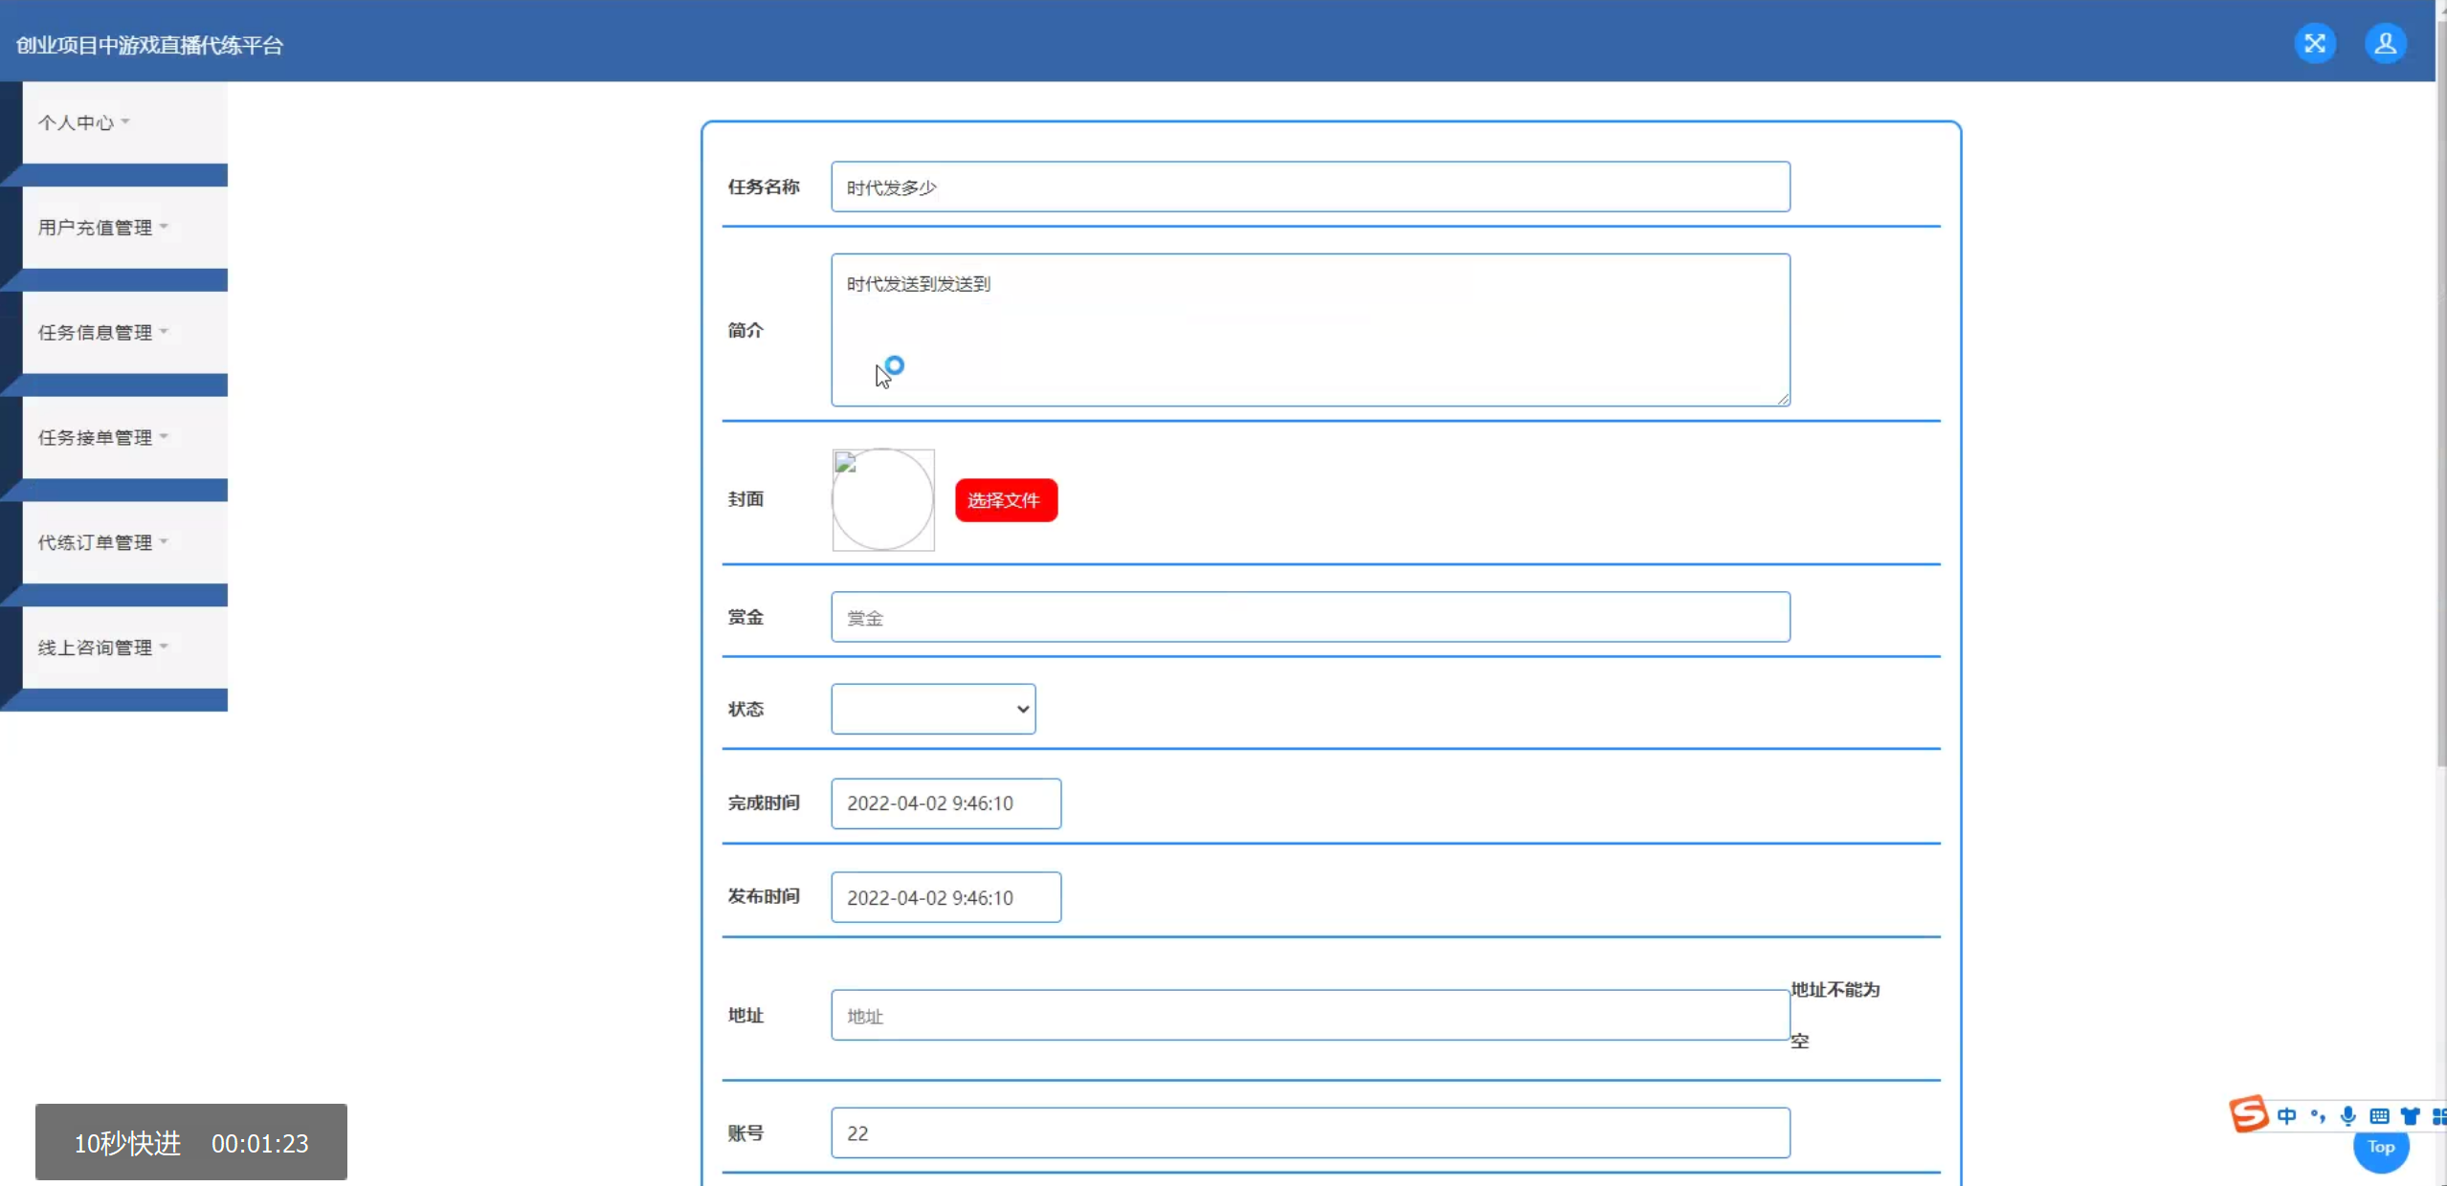Open the Sogou soft keyboard icon
The image size is (2447, 1186).
coord(2379,1116)
